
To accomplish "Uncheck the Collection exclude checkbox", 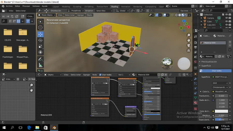I will (223, 14).
